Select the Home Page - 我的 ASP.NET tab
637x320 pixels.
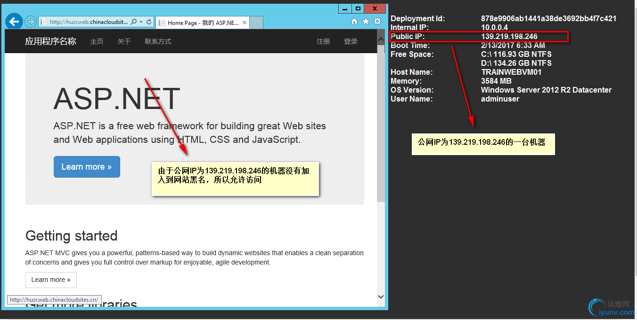[x=203, y=23]
